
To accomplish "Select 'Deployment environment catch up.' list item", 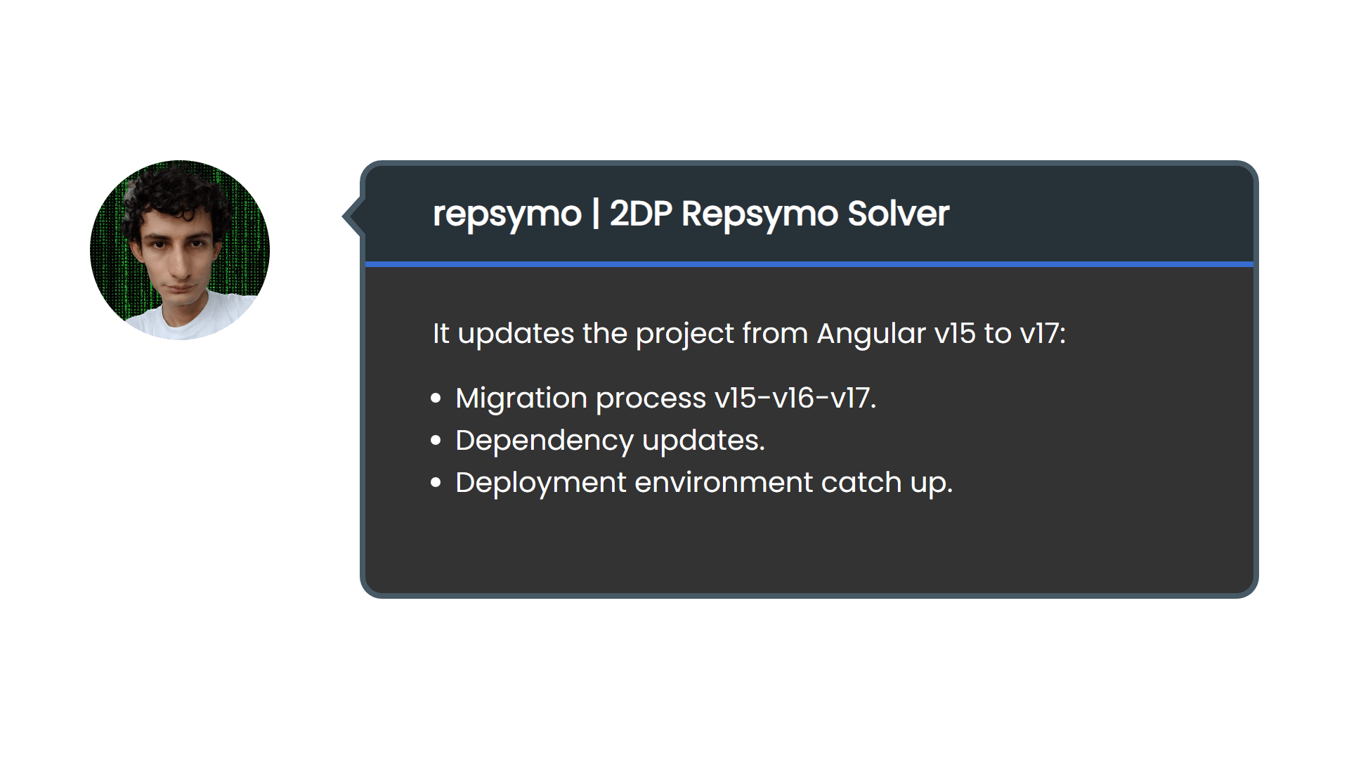I will (x=703, y=483).
